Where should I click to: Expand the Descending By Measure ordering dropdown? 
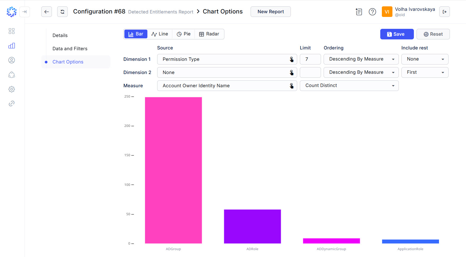click(x=361, y=59)
